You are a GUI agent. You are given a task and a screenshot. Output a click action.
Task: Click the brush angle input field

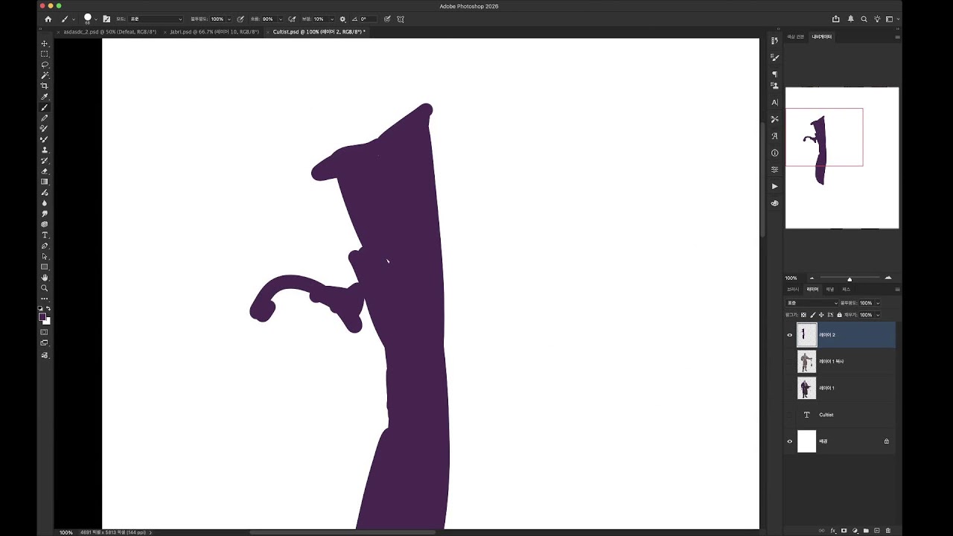[369, 19]
